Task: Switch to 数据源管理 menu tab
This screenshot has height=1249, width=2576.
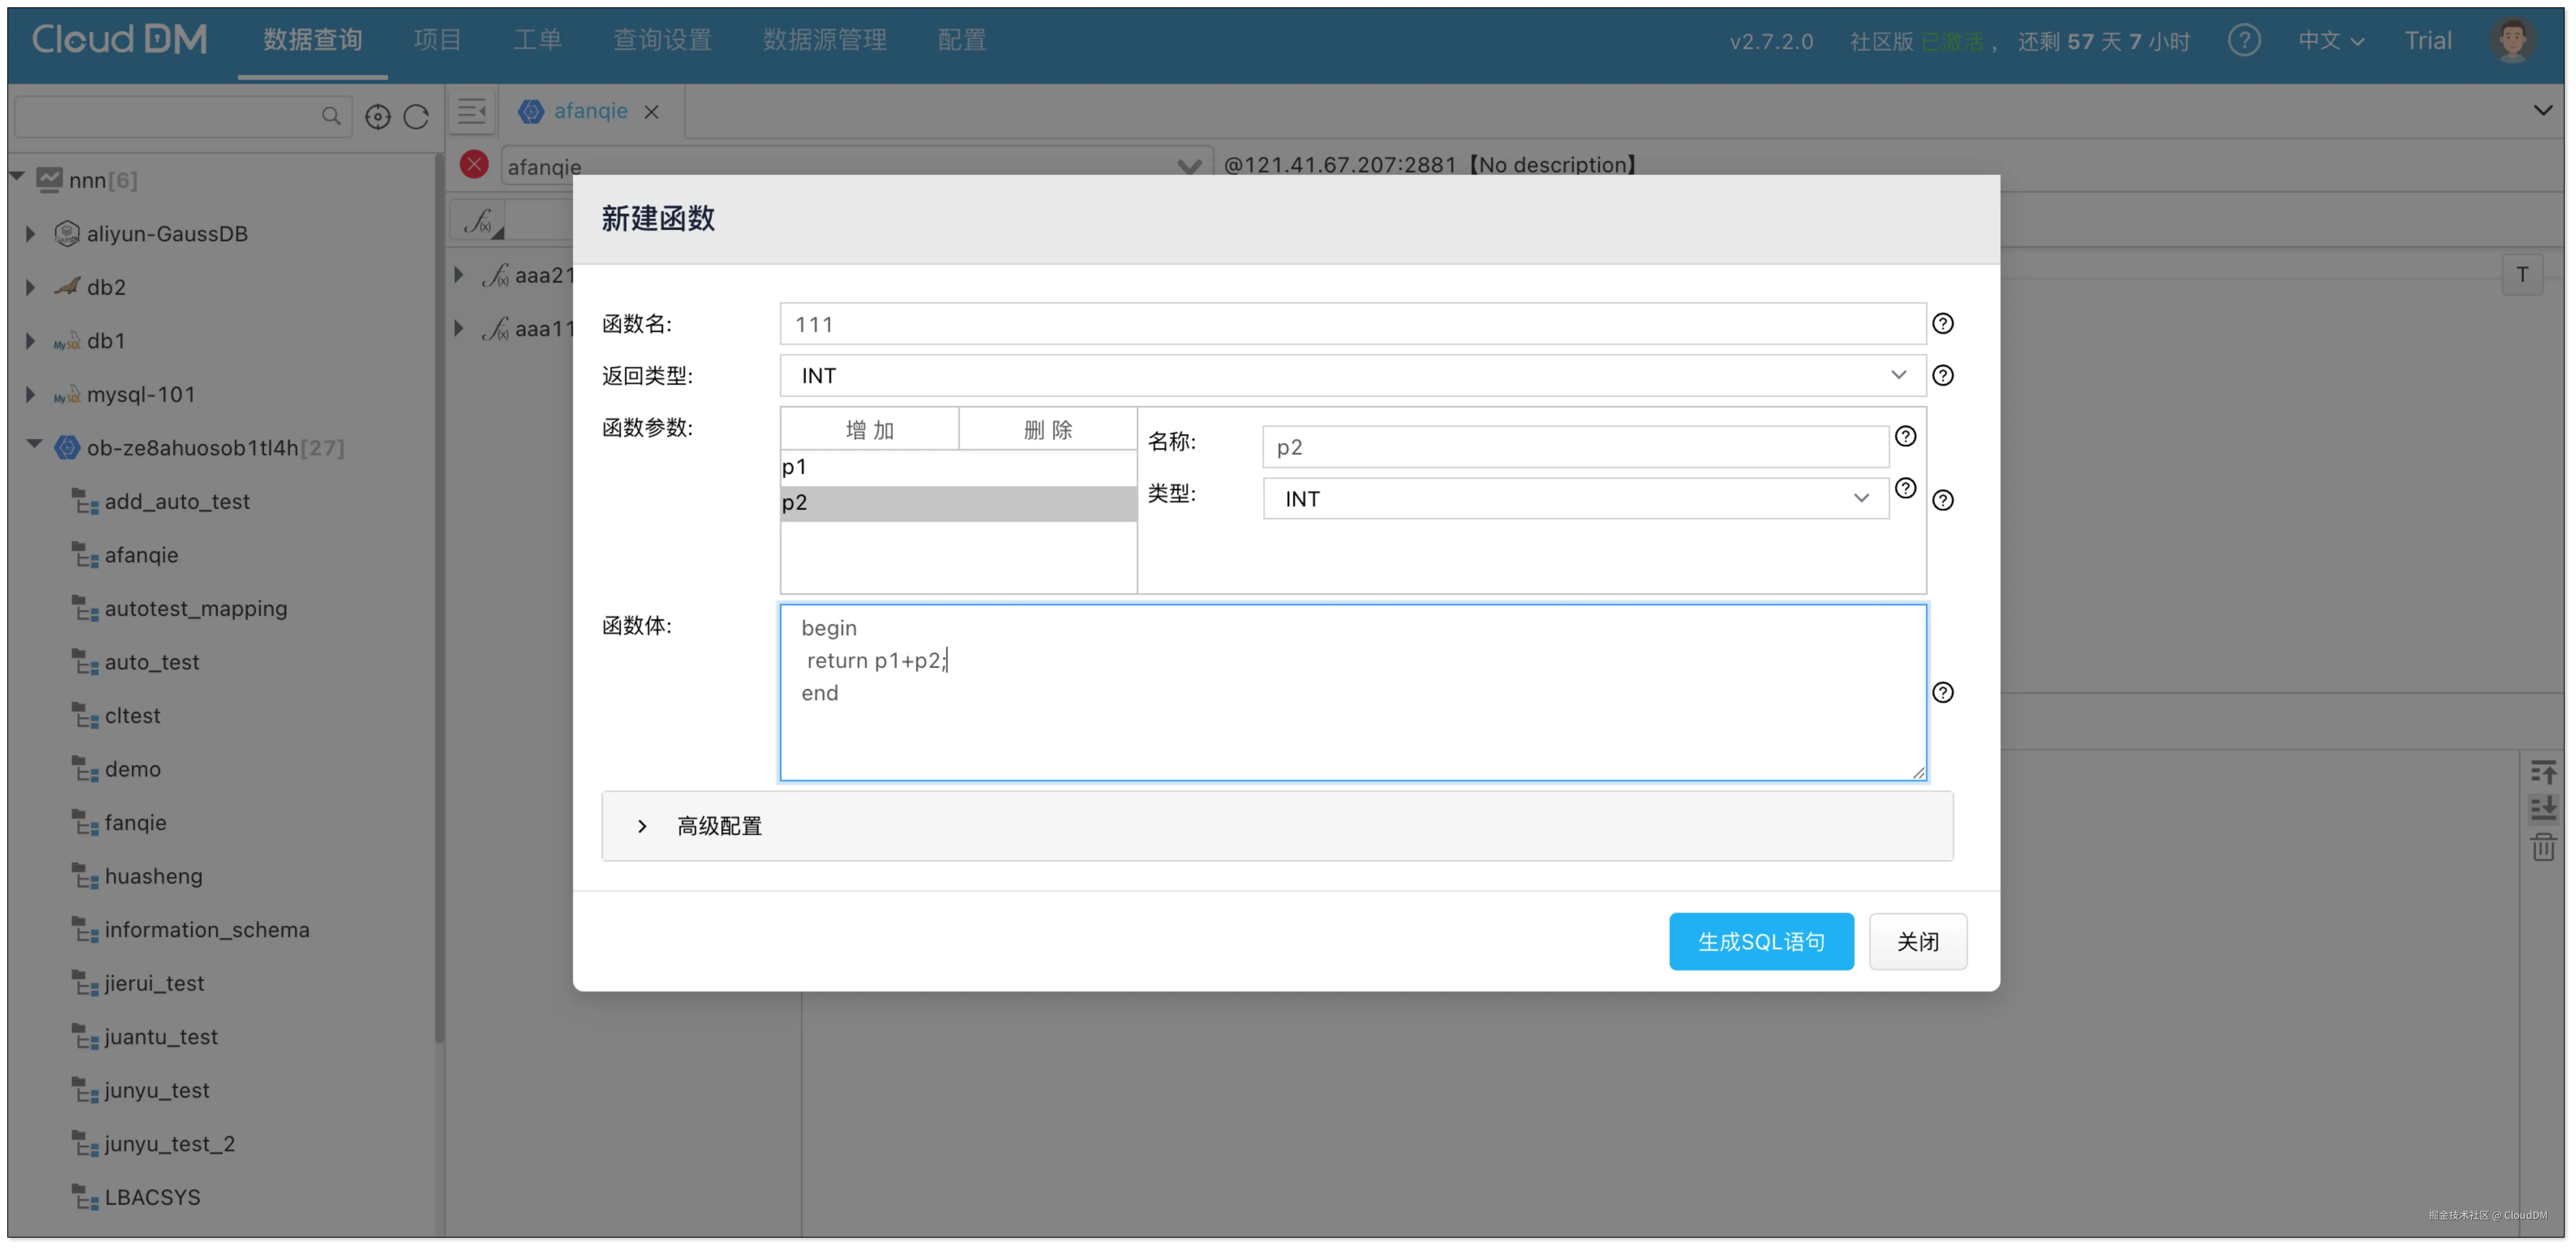Action: 824,40
